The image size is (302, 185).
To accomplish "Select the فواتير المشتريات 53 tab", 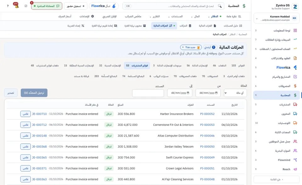I will [137, 65].
